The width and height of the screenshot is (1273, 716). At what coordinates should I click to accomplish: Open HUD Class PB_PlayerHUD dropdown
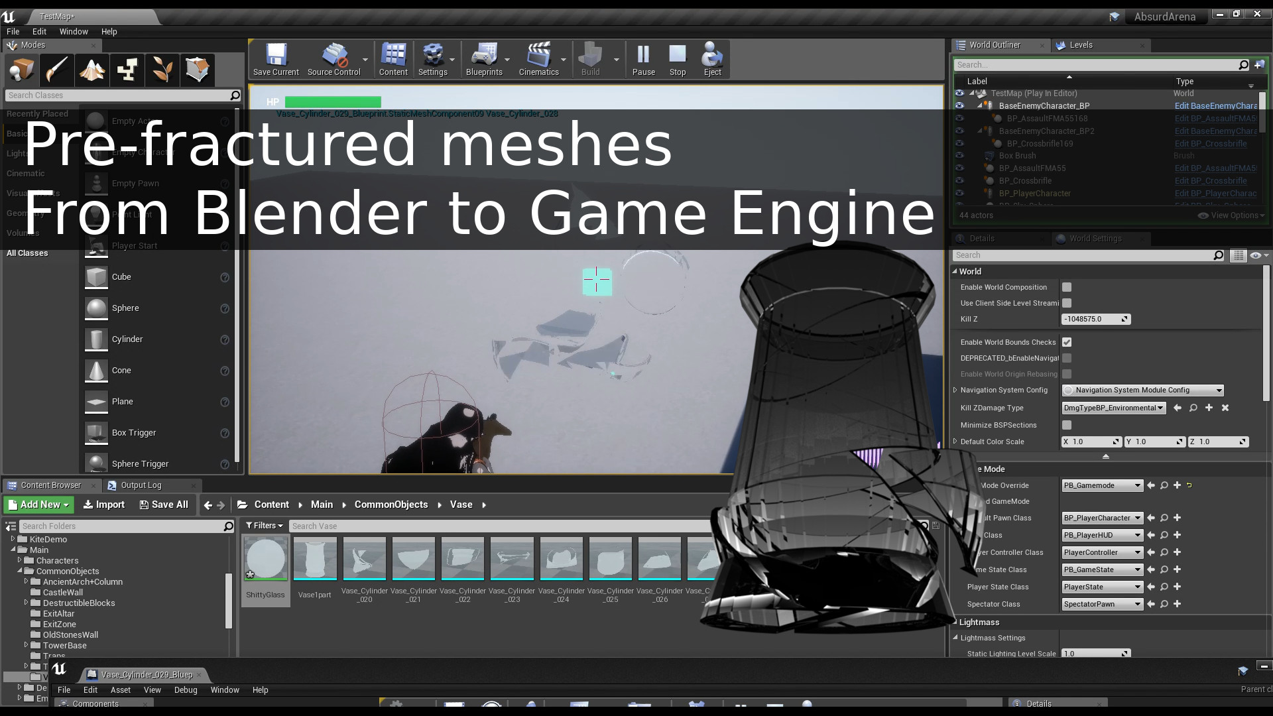[x=1102, y=535]
